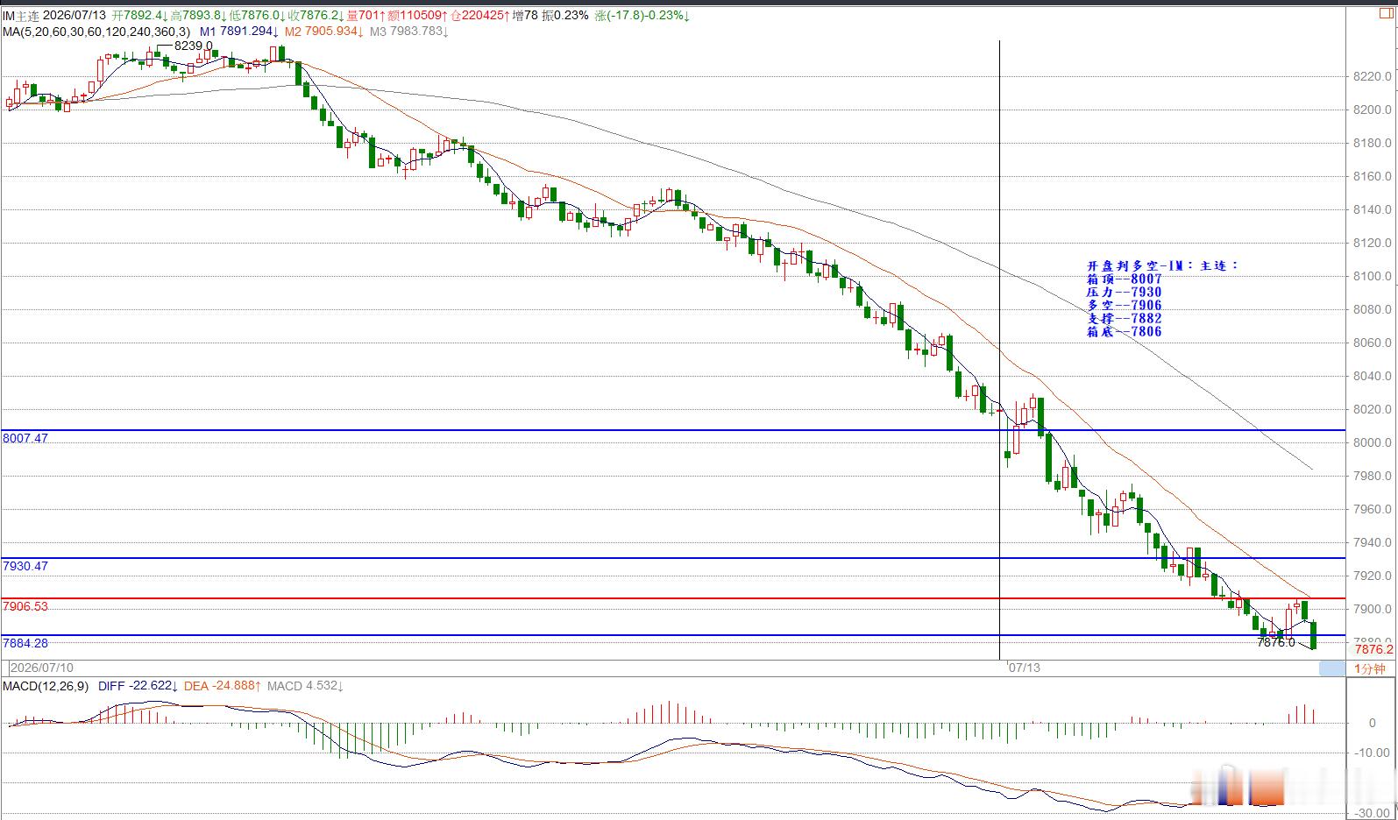
Task: Click the 8220.0 price axis label
Action: (x=1373, y=76)
